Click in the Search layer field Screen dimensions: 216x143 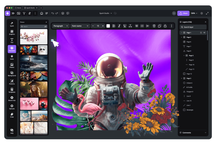pyautogui.click(x=193, y=27)
